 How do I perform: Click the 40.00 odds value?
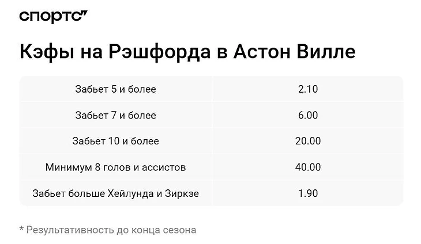[x=308, y=167]
